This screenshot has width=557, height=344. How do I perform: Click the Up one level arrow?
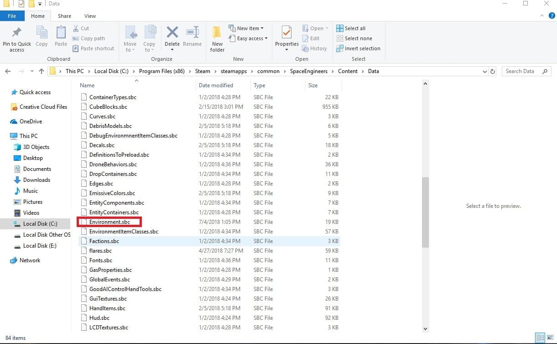[42, 71]
